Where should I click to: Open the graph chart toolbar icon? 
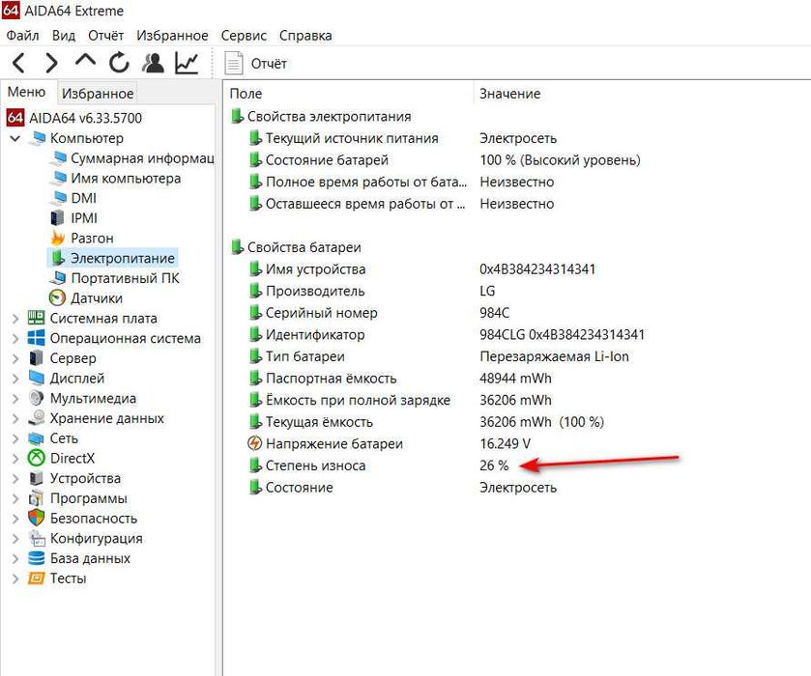[x=187, y=63]
